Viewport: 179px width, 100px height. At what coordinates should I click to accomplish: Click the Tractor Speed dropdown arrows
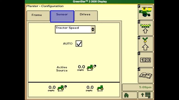pyautogui.click(x=93, y=29)
